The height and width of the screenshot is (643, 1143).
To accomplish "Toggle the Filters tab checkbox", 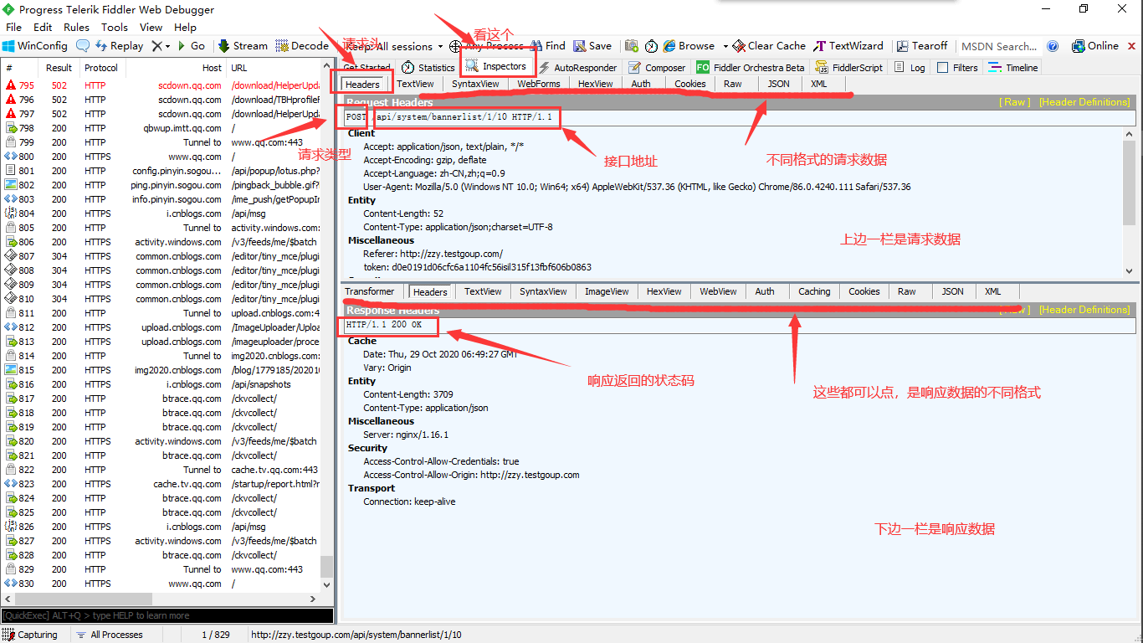I will coord(942,68).
